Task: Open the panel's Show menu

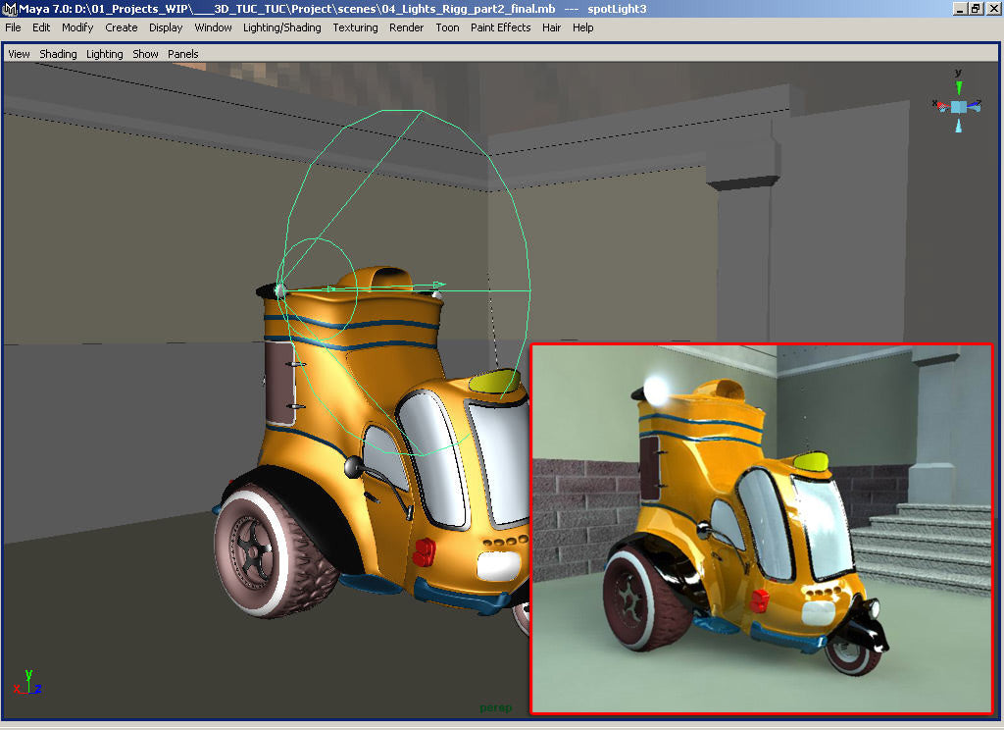Action: click(145, 54)
